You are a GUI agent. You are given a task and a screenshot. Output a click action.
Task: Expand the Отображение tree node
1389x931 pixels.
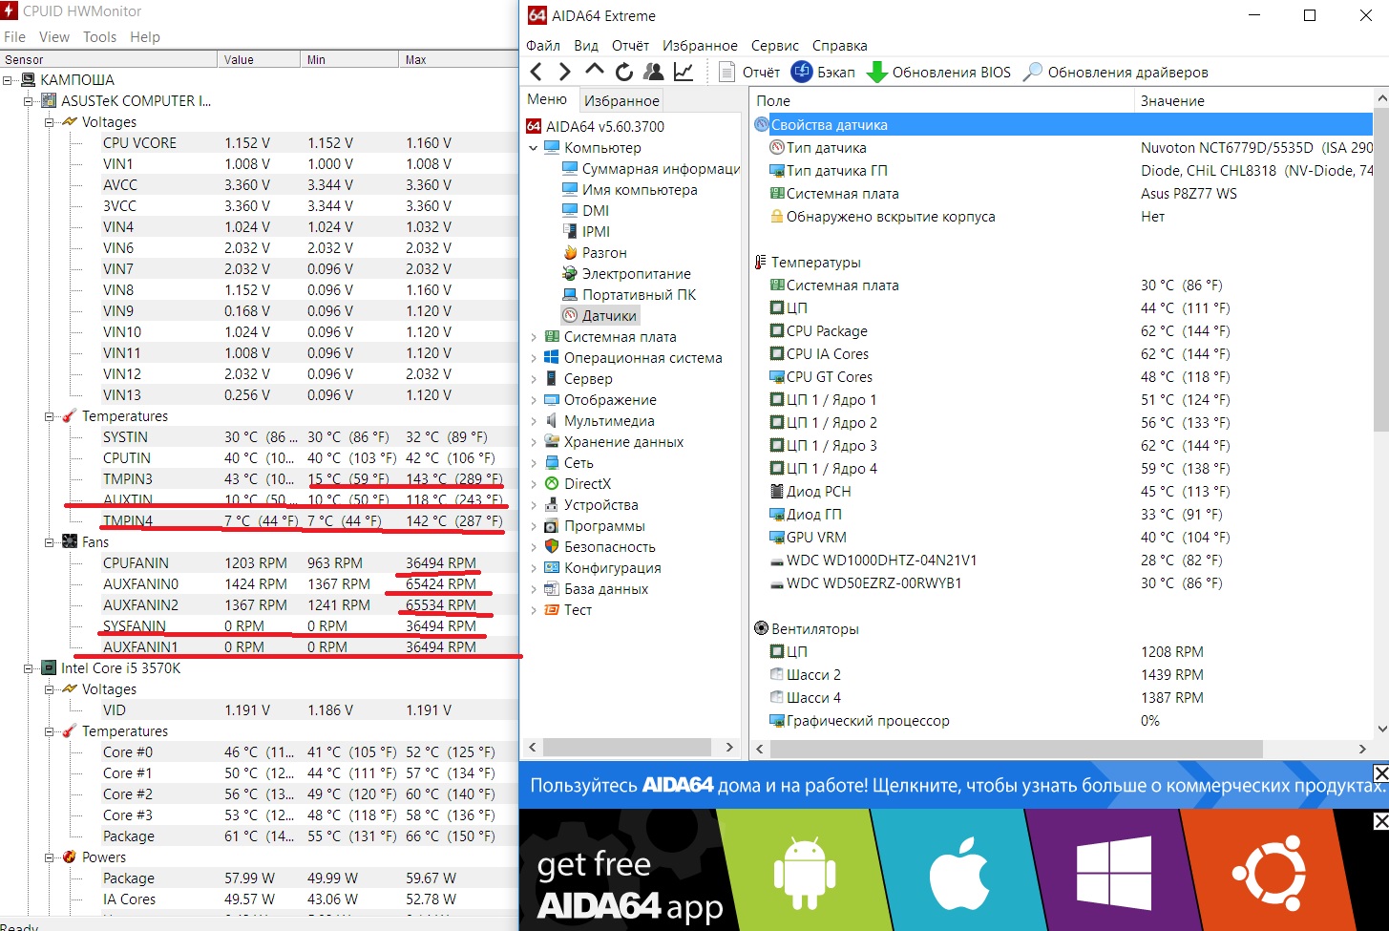(x=534, y=400)
